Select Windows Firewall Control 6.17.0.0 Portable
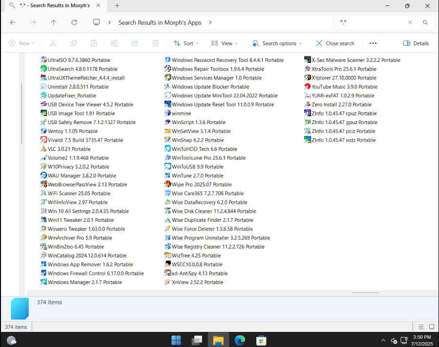 click(92, 273)
